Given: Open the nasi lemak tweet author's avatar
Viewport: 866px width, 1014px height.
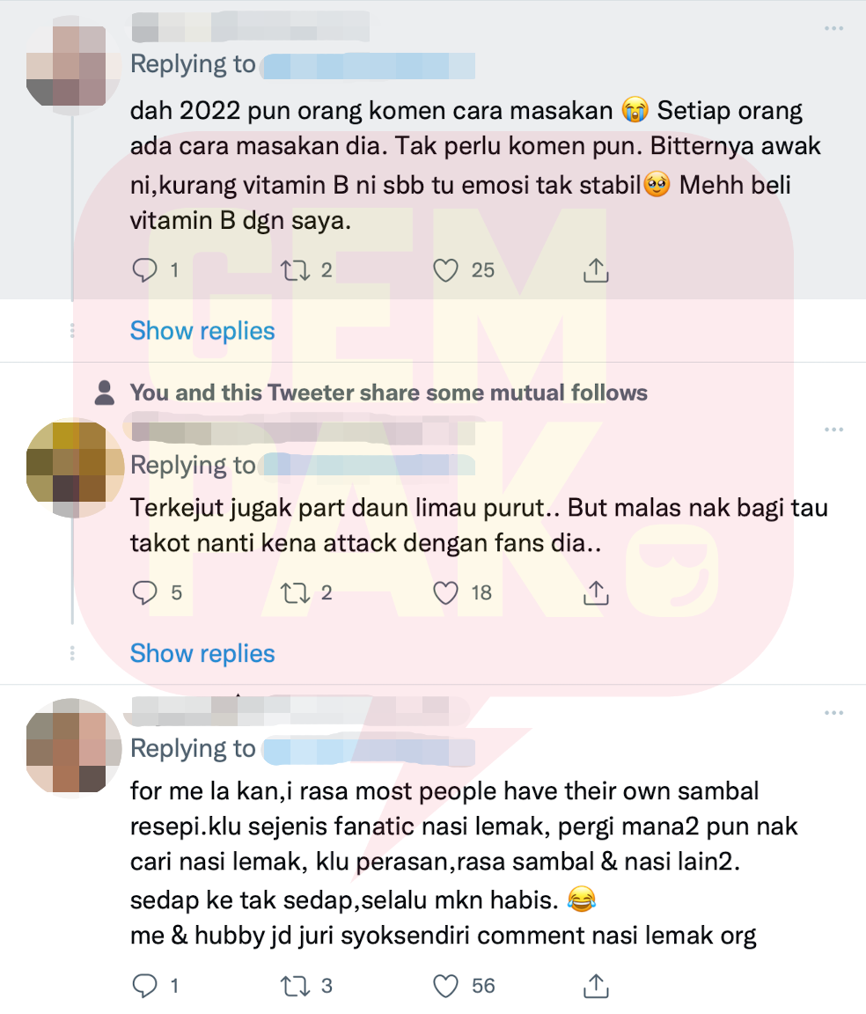Looking at the screenshot, I should click(x=74, y=747).
